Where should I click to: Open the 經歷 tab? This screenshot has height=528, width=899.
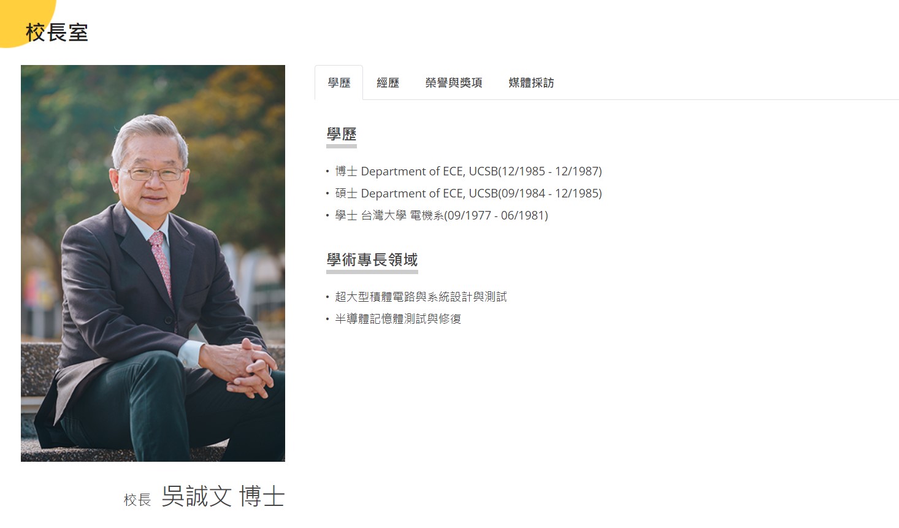click(388, 83)
